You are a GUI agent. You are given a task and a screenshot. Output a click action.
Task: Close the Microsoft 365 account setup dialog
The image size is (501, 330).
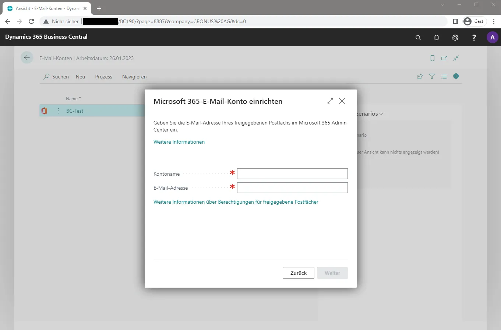[342, 101]
